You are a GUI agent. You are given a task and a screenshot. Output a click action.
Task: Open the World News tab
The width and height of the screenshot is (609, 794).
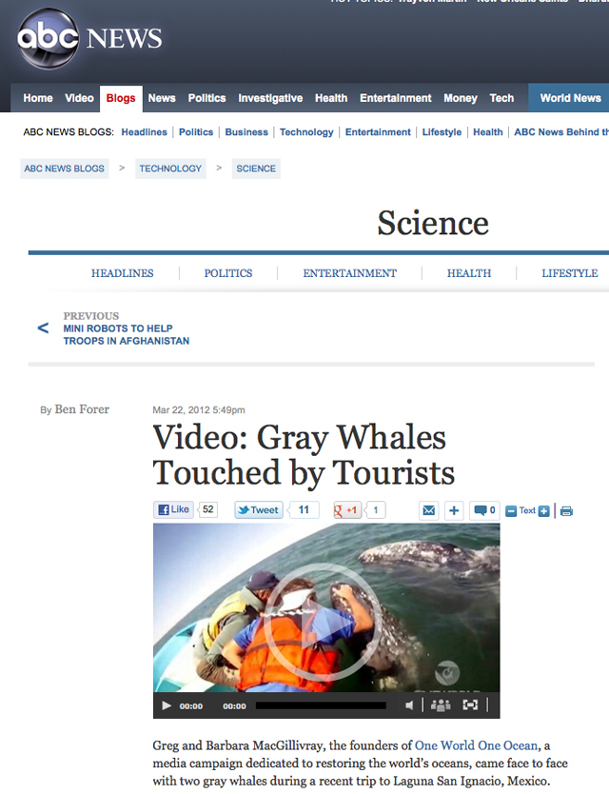(x=571, y=98)
